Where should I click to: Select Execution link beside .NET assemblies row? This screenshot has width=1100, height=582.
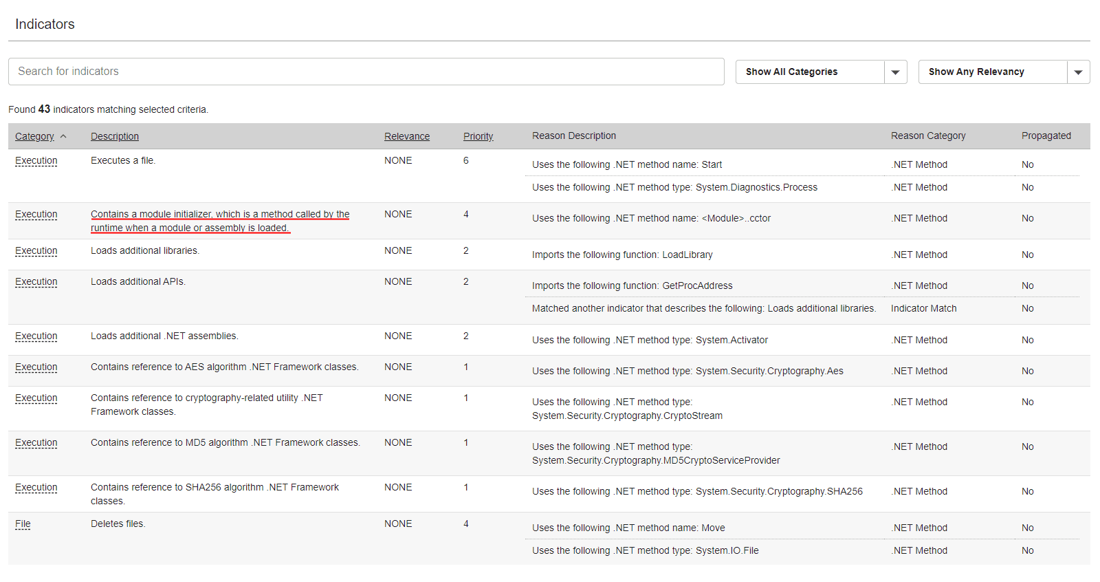(x=36, y=336)
